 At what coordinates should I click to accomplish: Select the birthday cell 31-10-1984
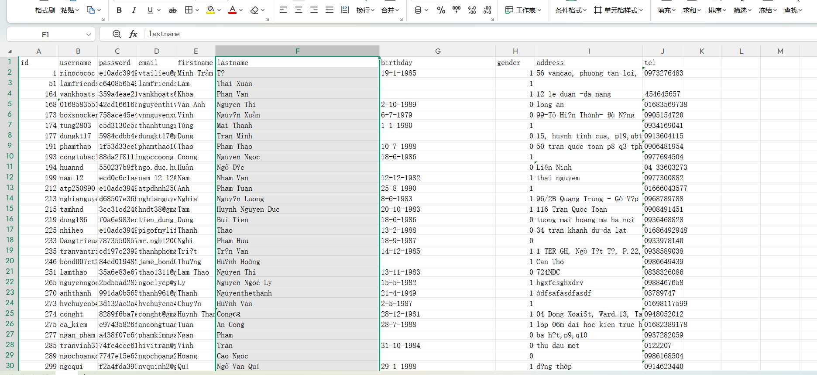coord(437,345)
